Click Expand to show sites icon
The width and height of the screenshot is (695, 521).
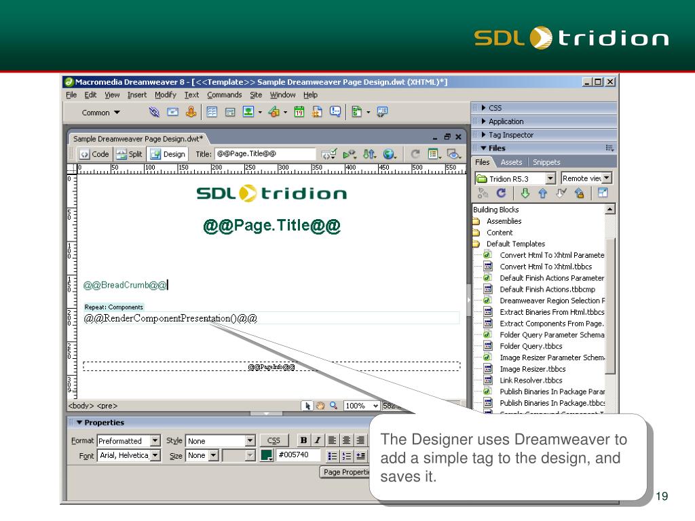click(x=603, y=193)
